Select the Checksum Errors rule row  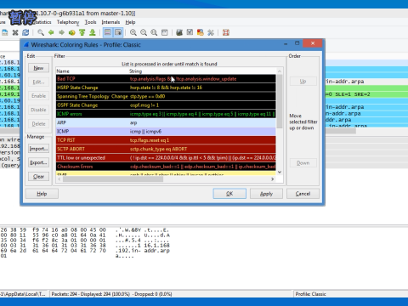(x=166, y=167)
